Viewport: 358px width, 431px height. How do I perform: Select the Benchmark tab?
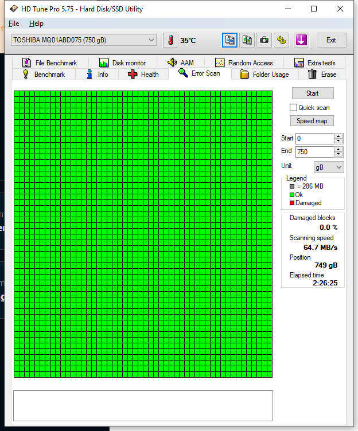[44, 75]
